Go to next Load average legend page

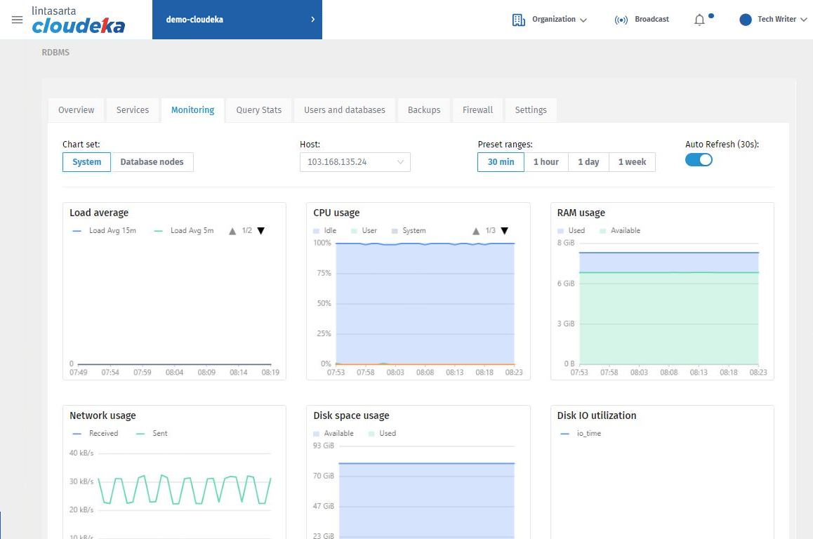click(x=261, y=231)
